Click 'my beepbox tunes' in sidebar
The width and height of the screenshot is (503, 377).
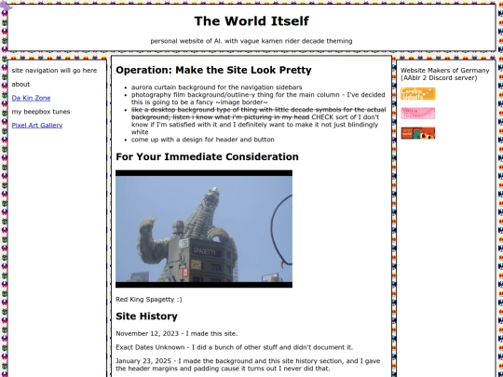coord(41,112)
